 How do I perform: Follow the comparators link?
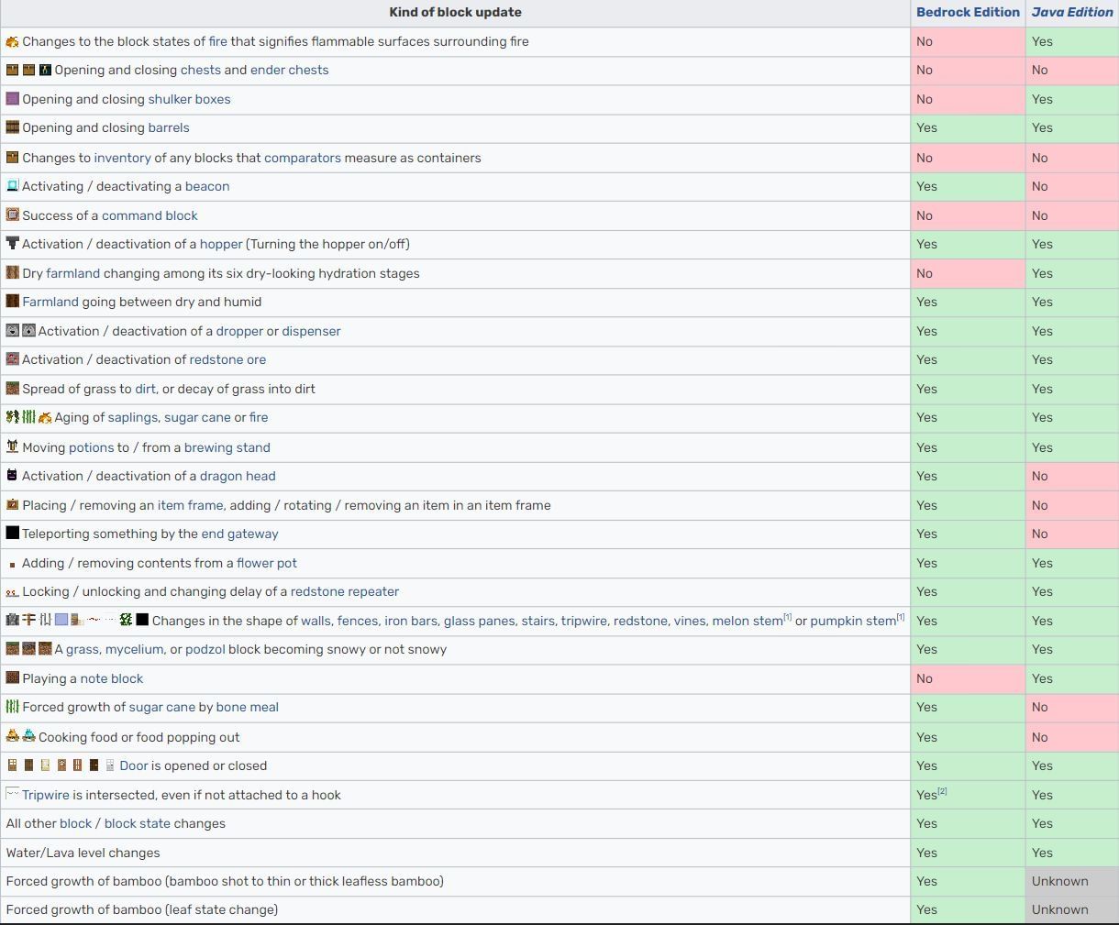[x=303, y=158]
